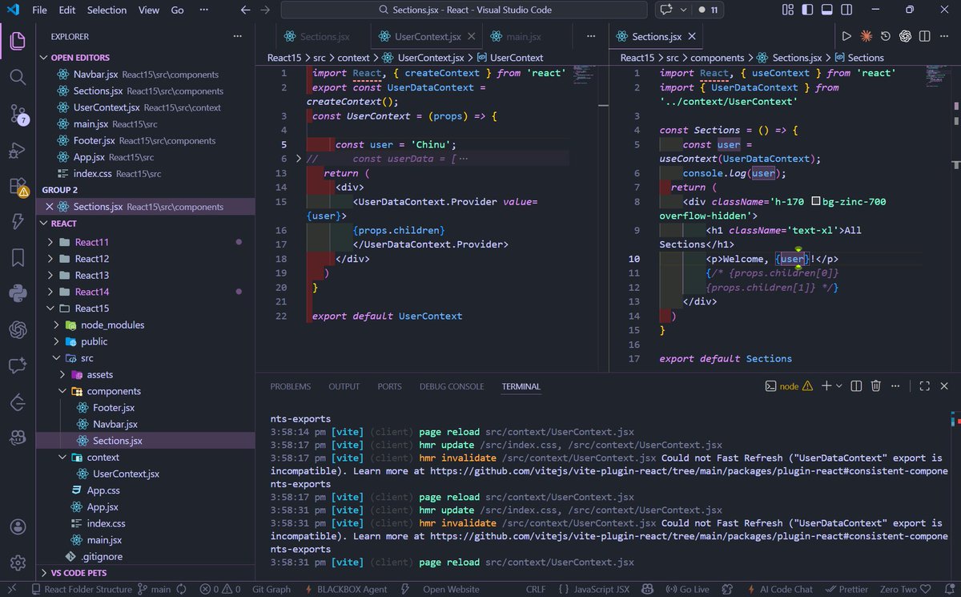Switch to the PROBLEMS panel tab
961x597 pixels.
pyautogui.click(x=290, y=386)
